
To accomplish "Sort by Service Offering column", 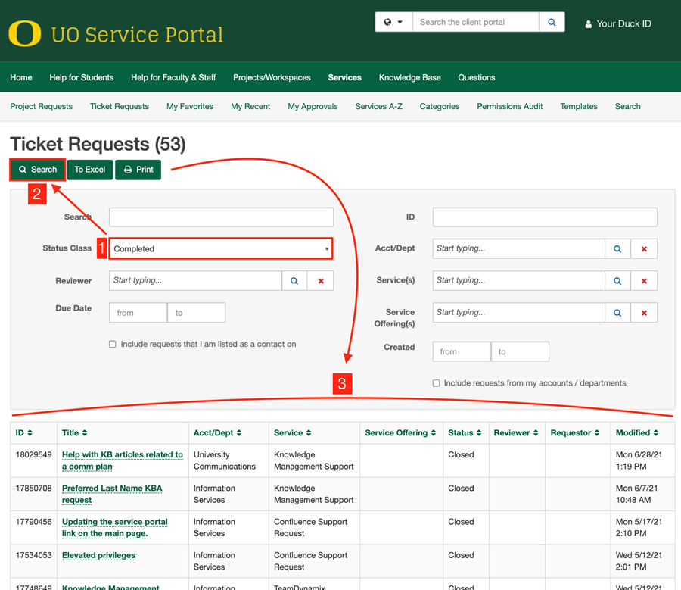I will [x=400, y=433].
